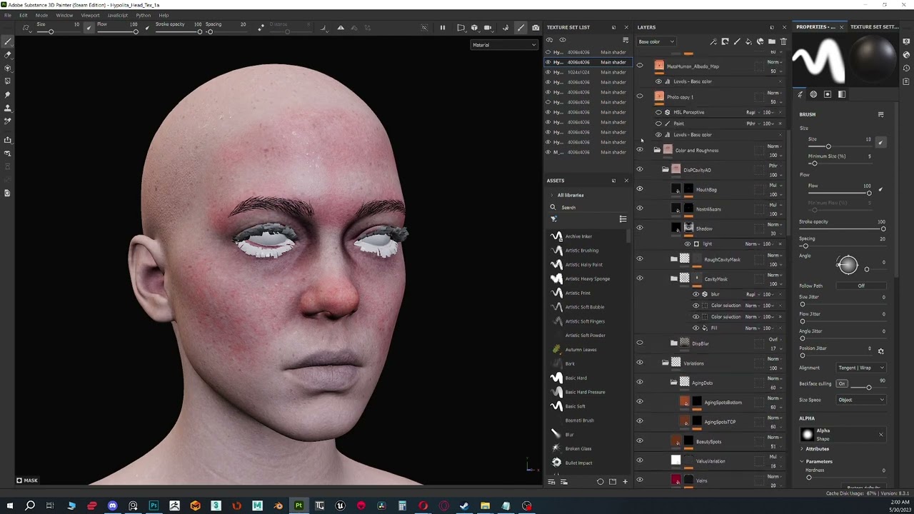
Task: Open the File menu
Action: click(x=8, y=15)
